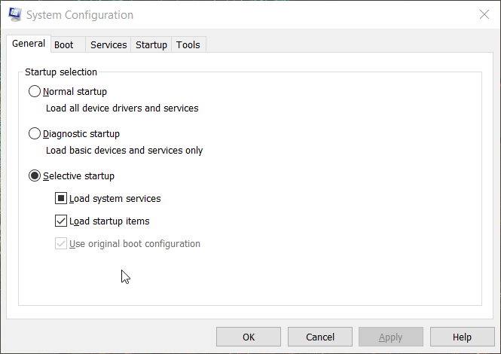501x354 pixels.
Task: Click the Apply button
Action: tap(390, 337)
